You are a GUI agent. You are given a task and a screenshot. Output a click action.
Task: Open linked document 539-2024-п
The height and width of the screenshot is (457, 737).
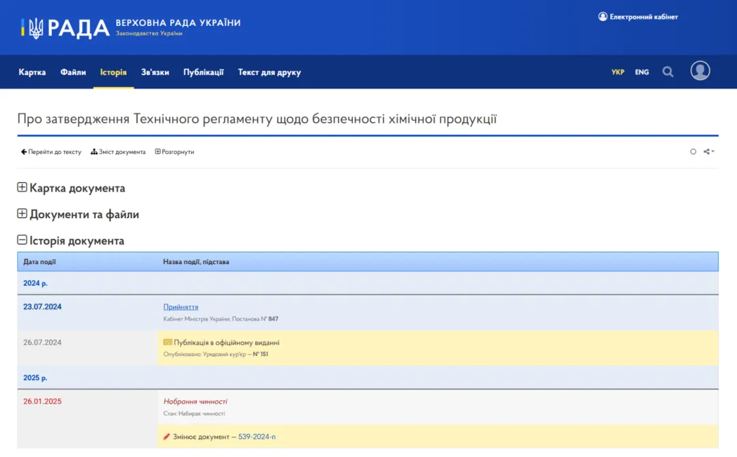(257, 437)
